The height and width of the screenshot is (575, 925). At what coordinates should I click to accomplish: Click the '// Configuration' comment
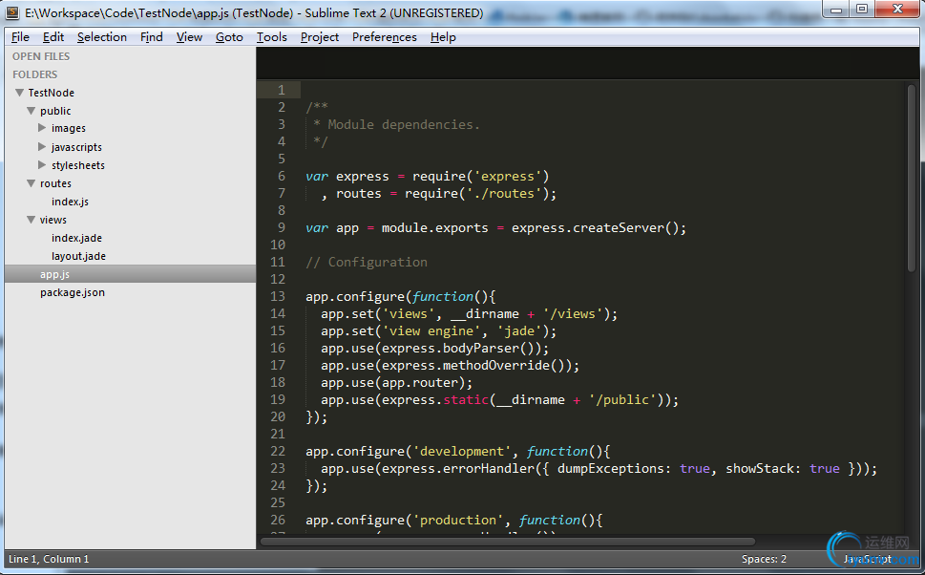[367, 262]
